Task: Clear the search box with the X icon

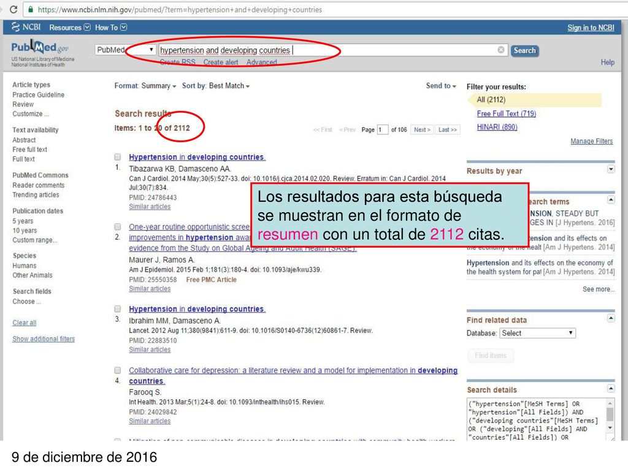Action: click(500, 50)
